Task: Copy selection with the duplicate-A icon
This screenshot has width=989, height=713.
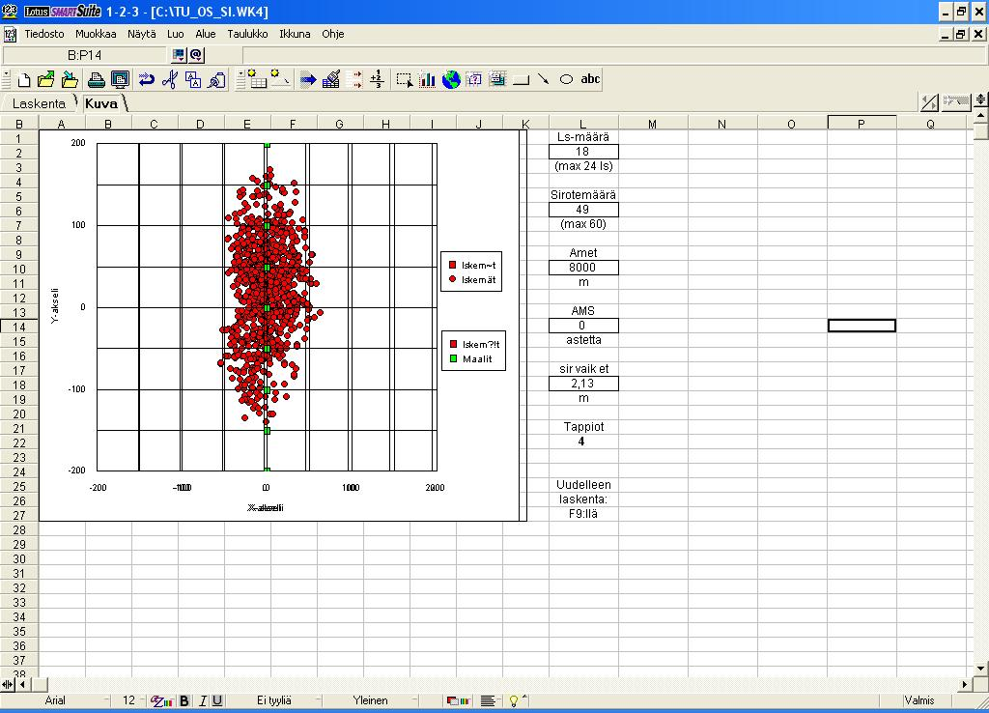Action: coord(193,79)
